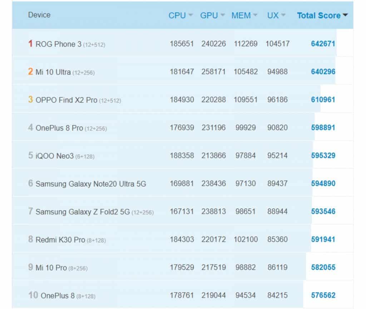Click Redmi K30 Pro UX score 85360
This screenshot has width=366, height=309.
click(277, 239)
